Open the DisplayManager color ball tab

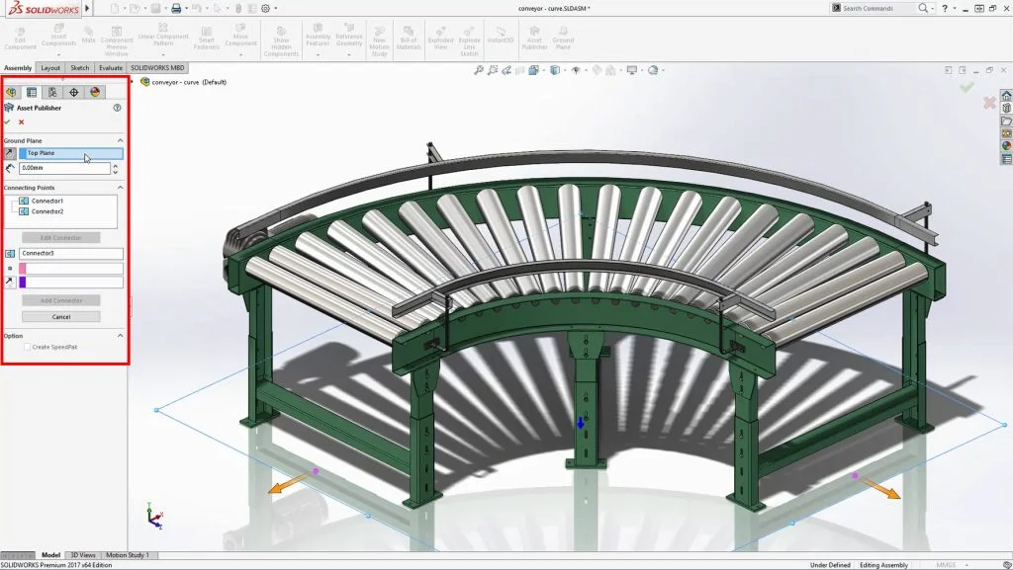click(95, 92)
